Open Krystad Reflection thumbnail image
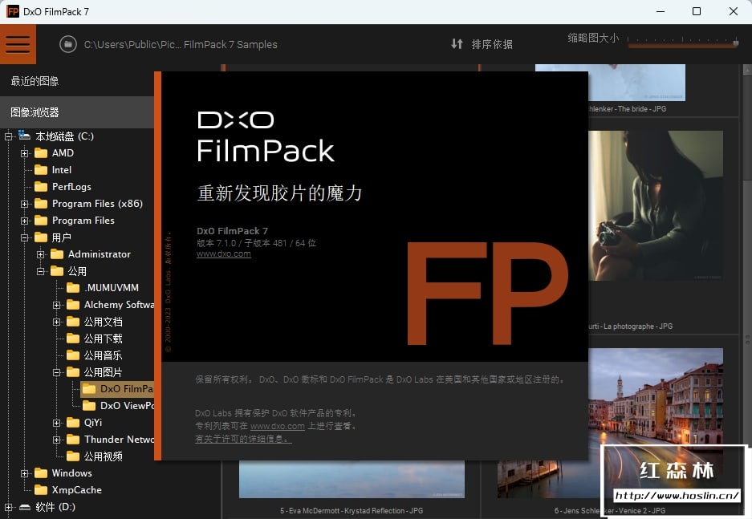This screenshot has width=752, height=519. pos(352,479)
